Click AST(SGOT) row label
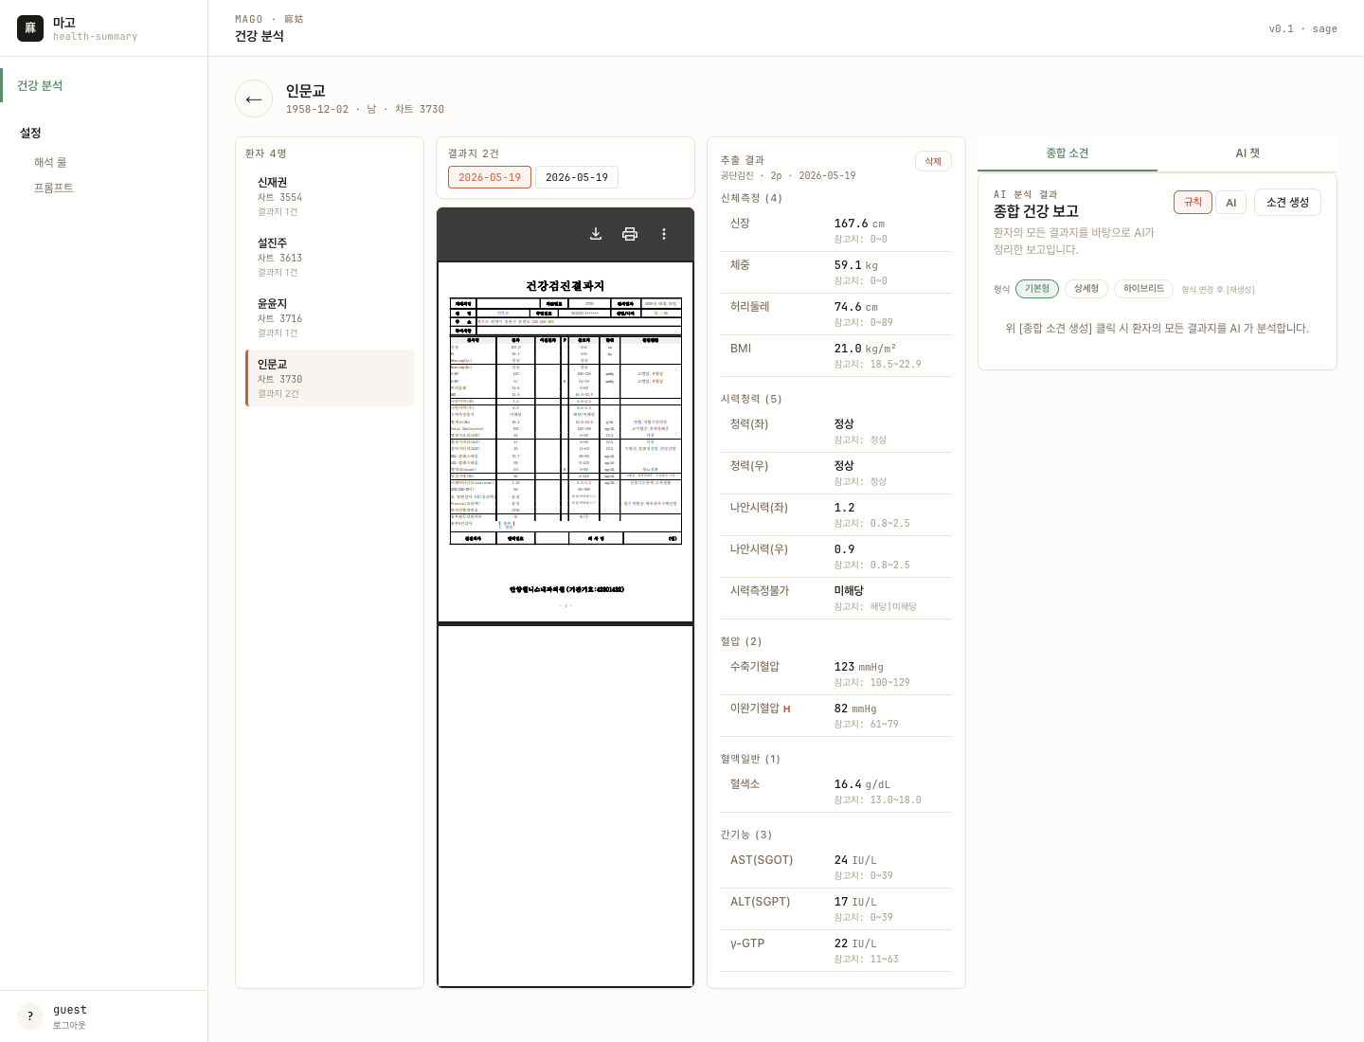The width and height of the screenshot is (1364, 1042). 762,860
